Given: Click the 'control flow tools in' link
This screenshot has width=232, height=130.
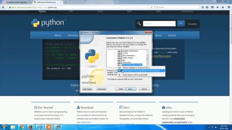Looking at the screenshot, I should pos(162,56).
